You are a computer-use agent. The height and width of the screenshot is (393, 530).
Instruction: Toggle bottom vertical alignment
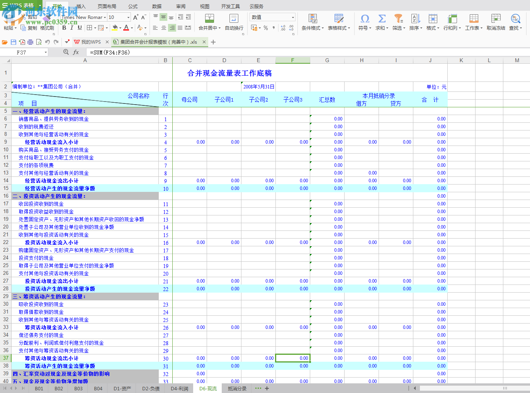(x=171, y=17)
